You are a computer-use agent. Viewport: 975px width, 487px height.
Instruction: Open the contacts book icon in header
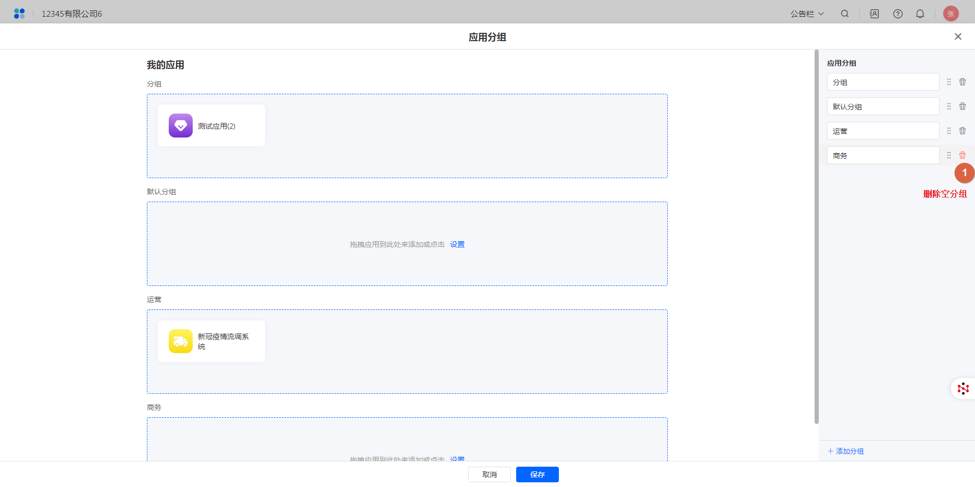click(x=874, y=14)
